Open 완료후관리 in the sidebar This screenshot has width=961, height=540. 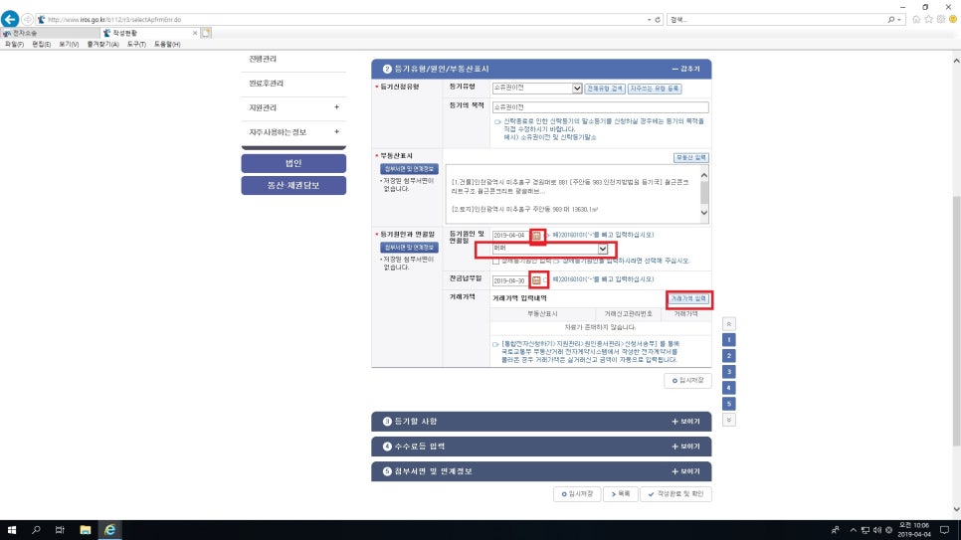pyautogui.click(x=267, y=84)
